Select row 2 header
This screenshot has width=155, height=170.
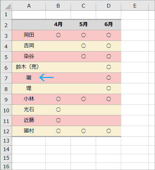point(6,25)
